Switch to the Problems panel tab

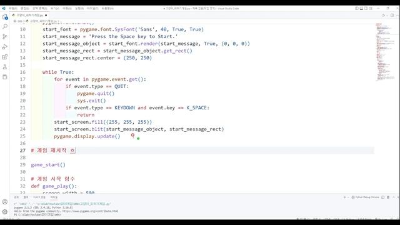(x=16, y=197)
